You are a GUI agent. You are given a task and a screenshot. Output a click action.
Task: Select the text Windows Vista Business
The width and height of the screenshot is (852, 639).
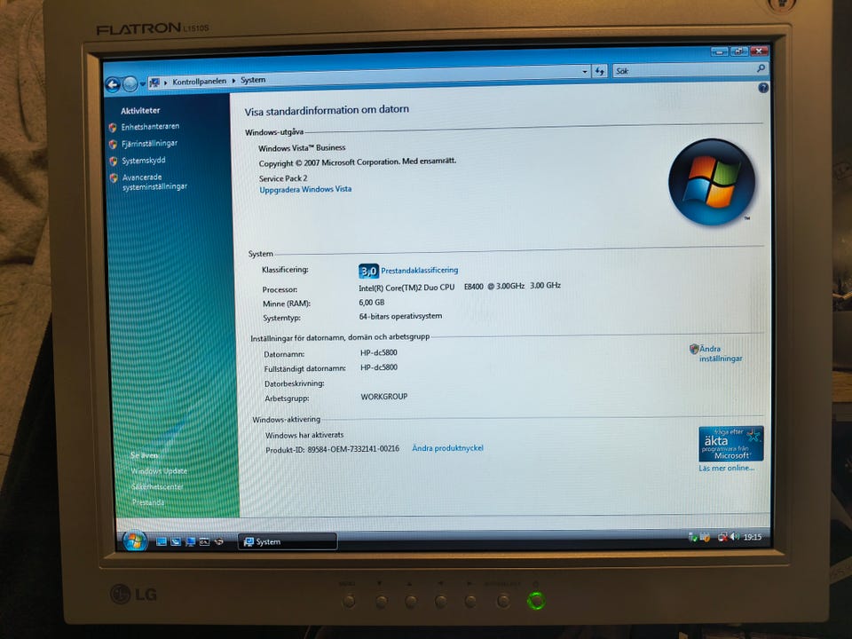(x=302, y=148)
